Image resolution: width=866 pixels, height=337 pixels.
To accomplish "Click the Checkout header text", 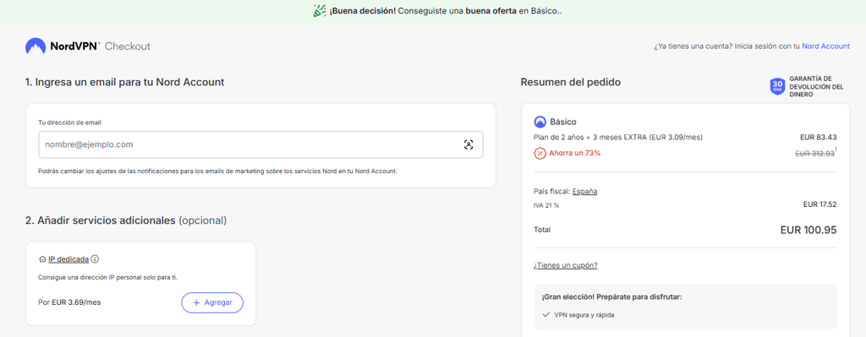I will click(128, 46).
